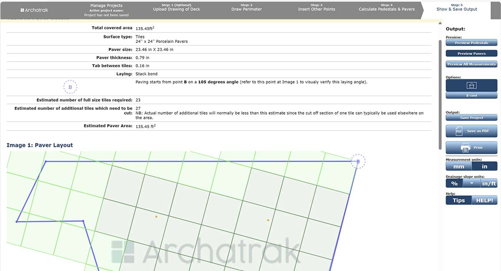The height and width of the screenshot is (271, 501).
Task: Set drainage slope units to percent
Action: coord(454,183)
